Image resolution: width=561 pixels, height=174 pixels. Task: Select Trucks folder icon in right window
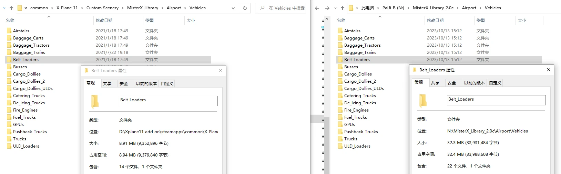[x=340, y=139]
